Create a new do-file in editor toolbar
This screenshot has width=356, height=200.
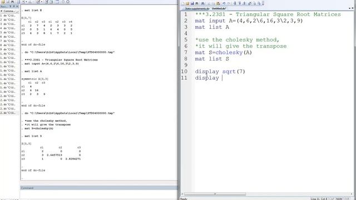pos(183,3)
